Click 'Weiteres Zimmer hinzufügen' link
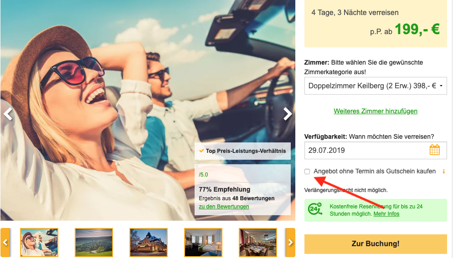Image resolution: width=453 pixels, height=258 pixels. point(376,111)
